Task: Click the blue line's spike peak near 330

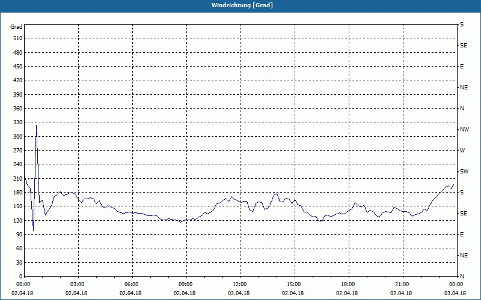Action: (x=36, y=125)
